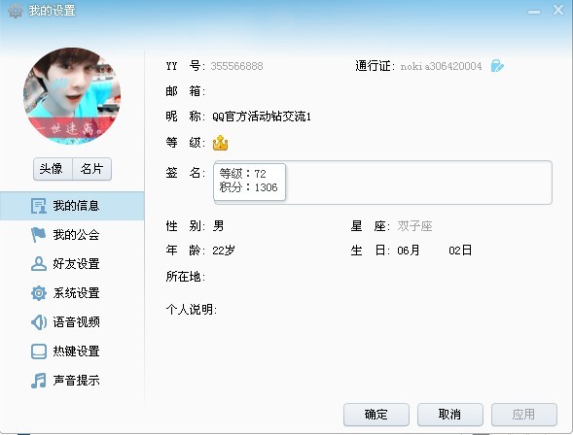The height and width of the screenshot is (435, 573).
Task: Click the 我的信息 profile icon in sidebar
Action: (x=38, y=206)
